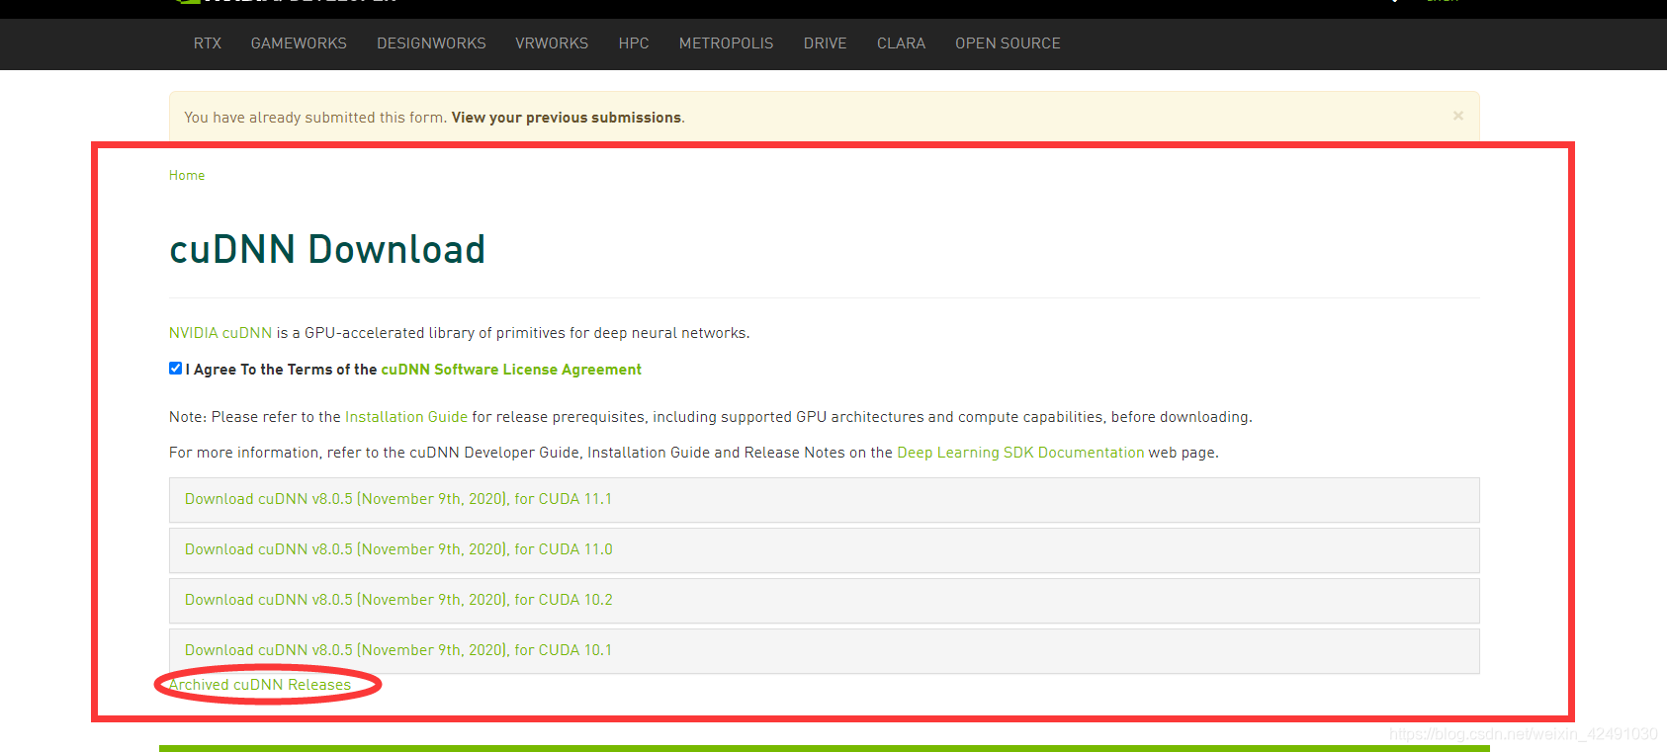
Task: Open the GAMEWORKS navigation item
Action: (x=299, y=43)
